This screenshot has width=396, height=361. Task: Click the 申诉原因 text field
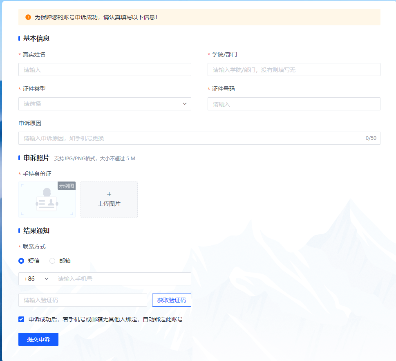pyautogui.click(x=188, y=138)
